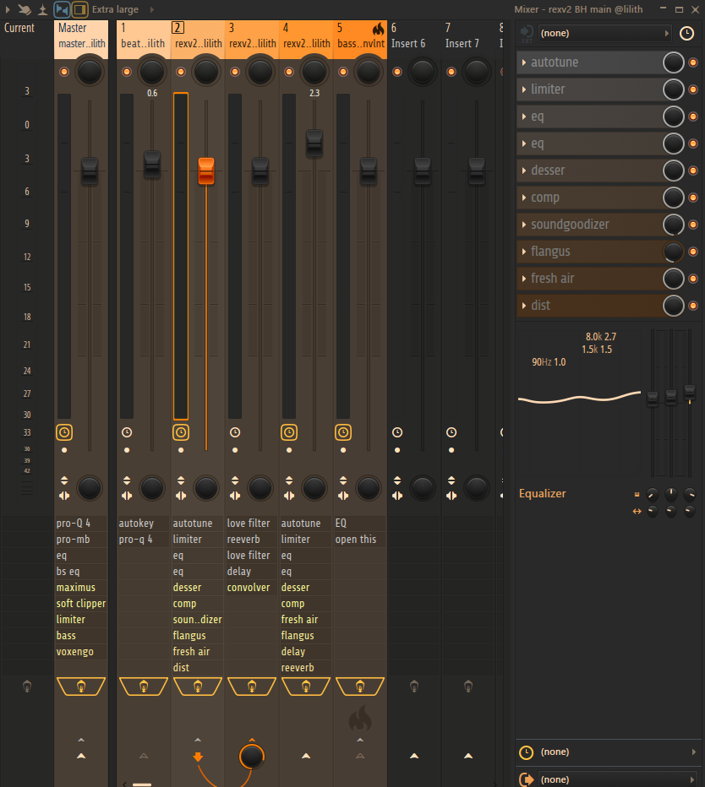705x787 pixels.
Task: Toggle insert 3 FX enable button
Action: point(252,687)
